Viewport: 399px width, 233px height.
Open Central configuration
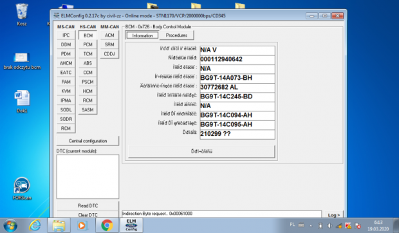(x=88, y=141)
